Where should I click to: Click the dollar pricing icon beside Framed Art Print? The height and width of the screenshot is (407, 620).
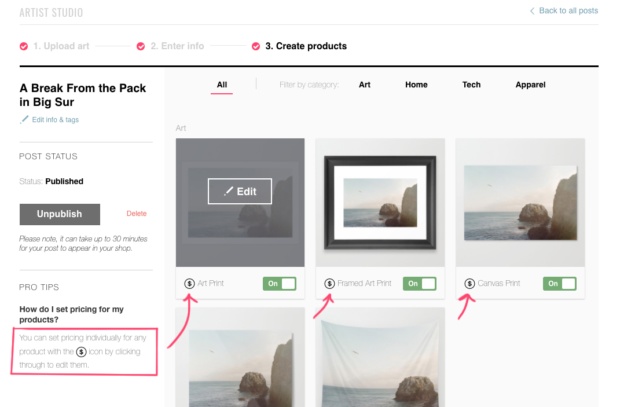click(x=329, y=284)
